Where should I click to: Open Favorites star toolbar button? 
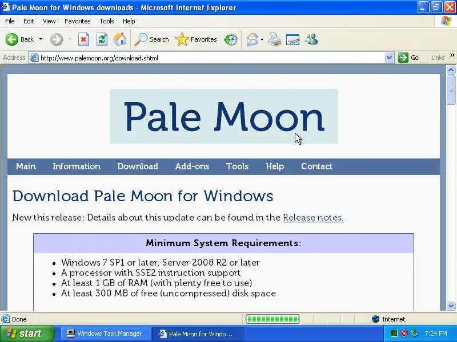click(196, 39)
